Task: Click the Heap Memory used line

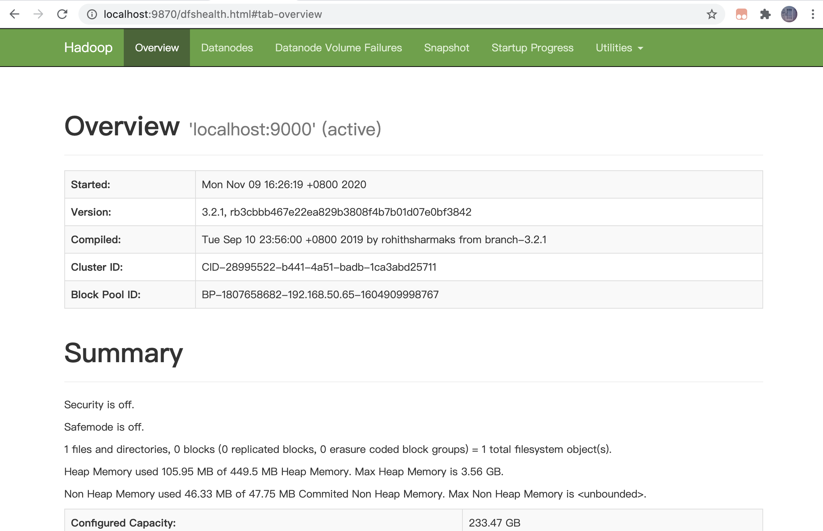Action: point(284,472)
